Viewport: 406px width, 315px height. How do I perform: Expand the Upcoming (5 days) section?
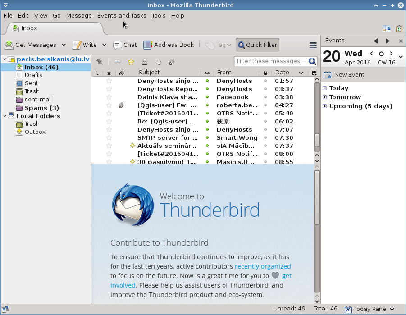point(325,106)
